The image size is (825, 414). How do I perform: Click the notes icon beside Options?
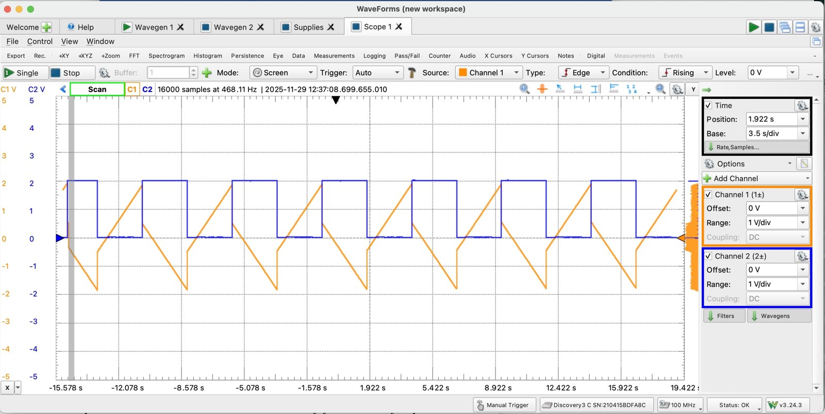(804, 164)
